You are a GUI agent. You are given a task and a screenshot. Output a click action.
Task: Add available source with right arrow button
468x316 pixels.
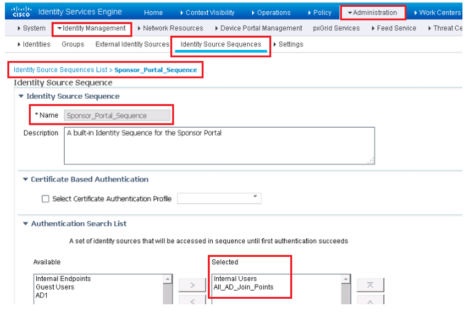click(x=192, y=285)
